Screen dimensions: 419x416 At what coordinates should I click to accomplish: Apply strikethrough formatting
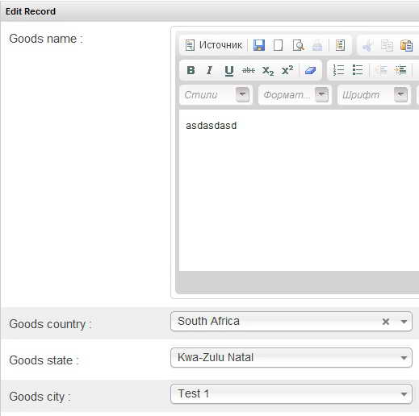click(248, 70)
